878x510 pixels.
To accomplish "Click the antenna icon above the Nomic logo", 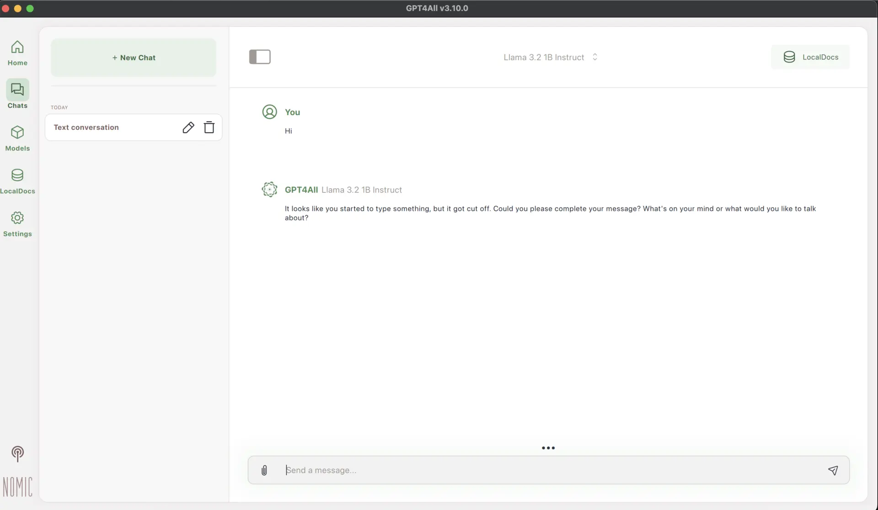I will click(x=17, y=453).
